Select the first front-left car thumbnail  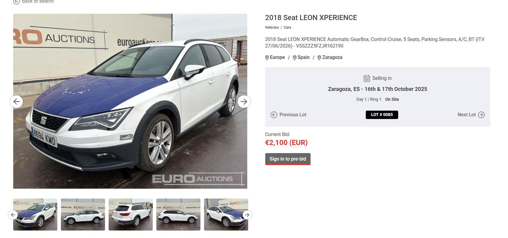click(x=35, y=215)
